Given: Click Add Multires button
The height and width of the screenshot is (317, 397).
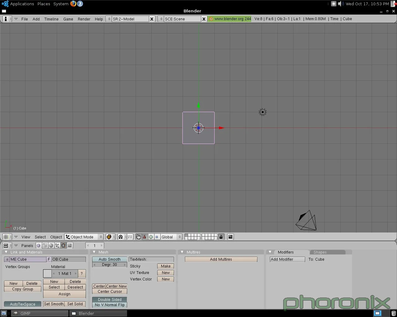Looking at the screenshot, I should pos(221,259).
